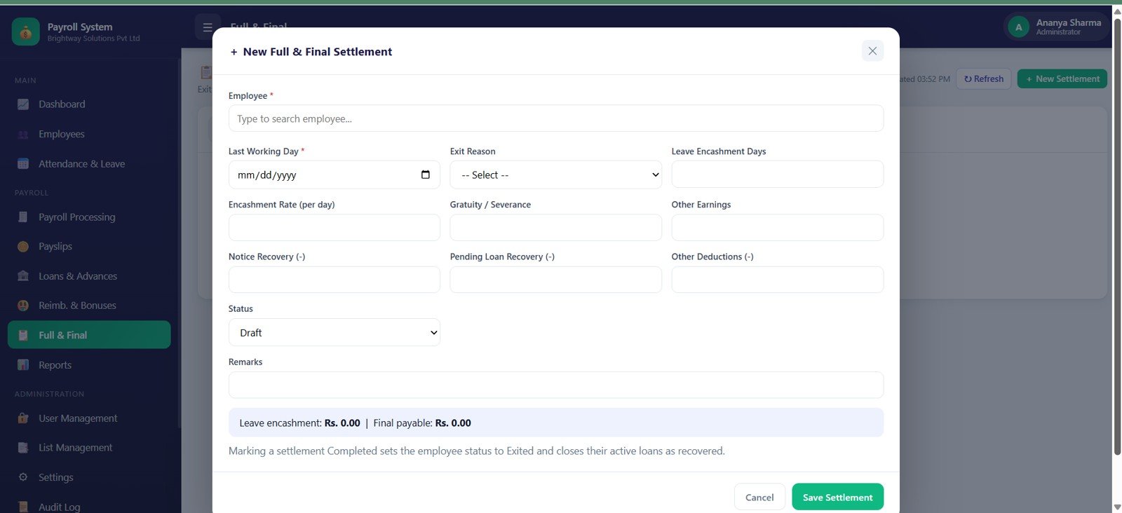This screenshot has height=513, width=1122.
Task: Click the Gratuity / Severance field
Action: point(555,228)
